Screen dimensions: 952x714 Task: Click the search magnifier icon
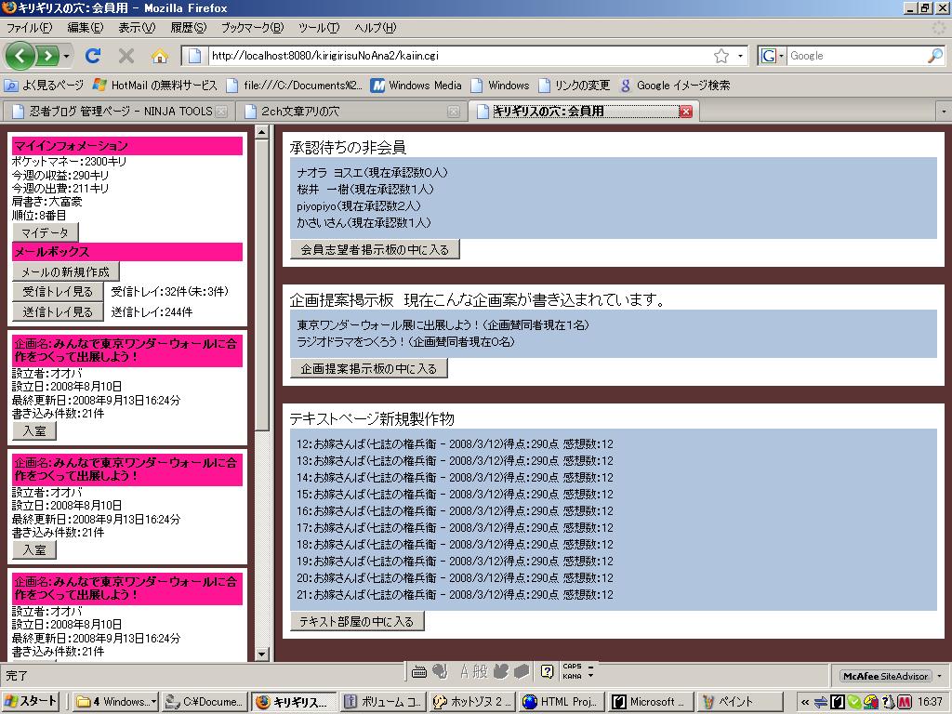[935, 55]
